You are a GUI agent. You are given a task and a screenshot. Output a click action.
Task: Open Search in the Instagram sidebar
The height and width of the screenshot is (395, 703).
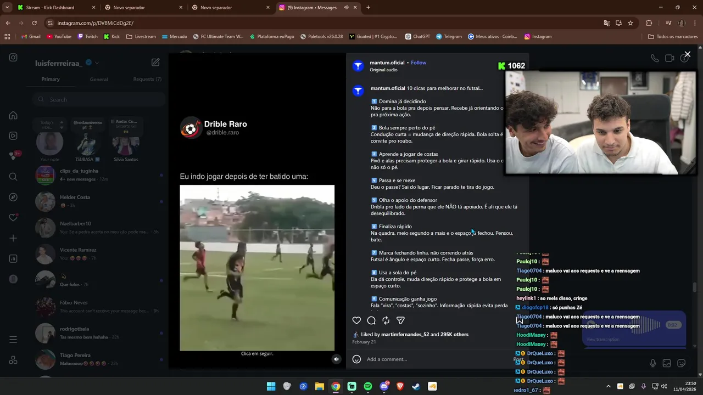[x=13, y=177]
